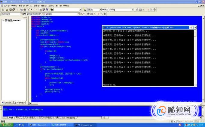Image resolution: width=205 pixels, height=127 pixels.
Task: Expand the 完数 classes tree node
Action: click(3, 21)
